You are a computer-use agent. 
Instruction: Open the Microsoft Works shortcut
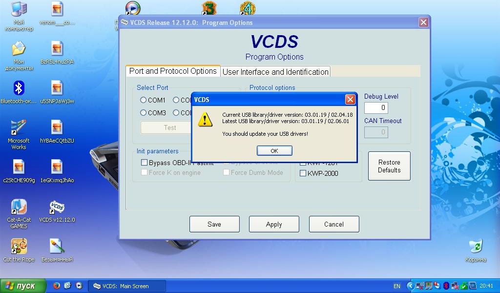(x=19, y=128)
